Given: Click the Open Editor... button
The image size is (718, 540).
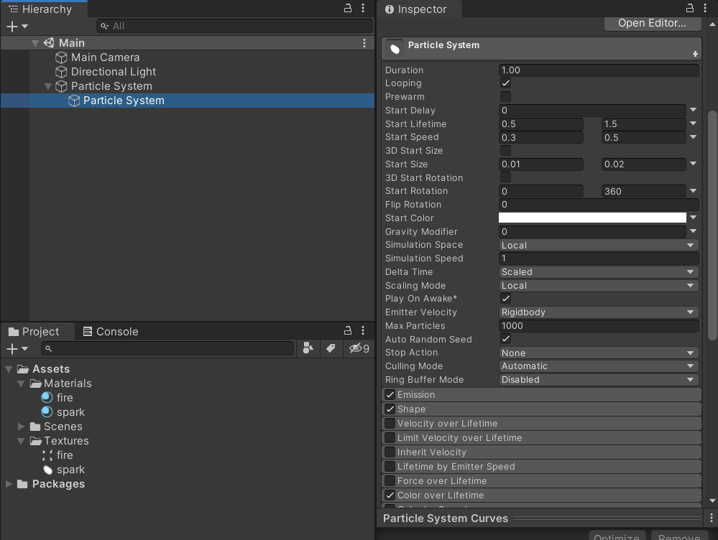Looking at the screenshot, I should pyautogui.click(x=652, y=23).
